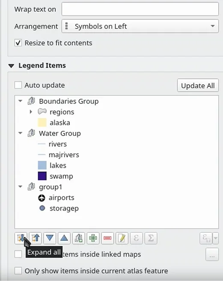The height and width of the screenshot is (281, 223).
Task: Add layer with green plus icon
Action: [93, 238]
